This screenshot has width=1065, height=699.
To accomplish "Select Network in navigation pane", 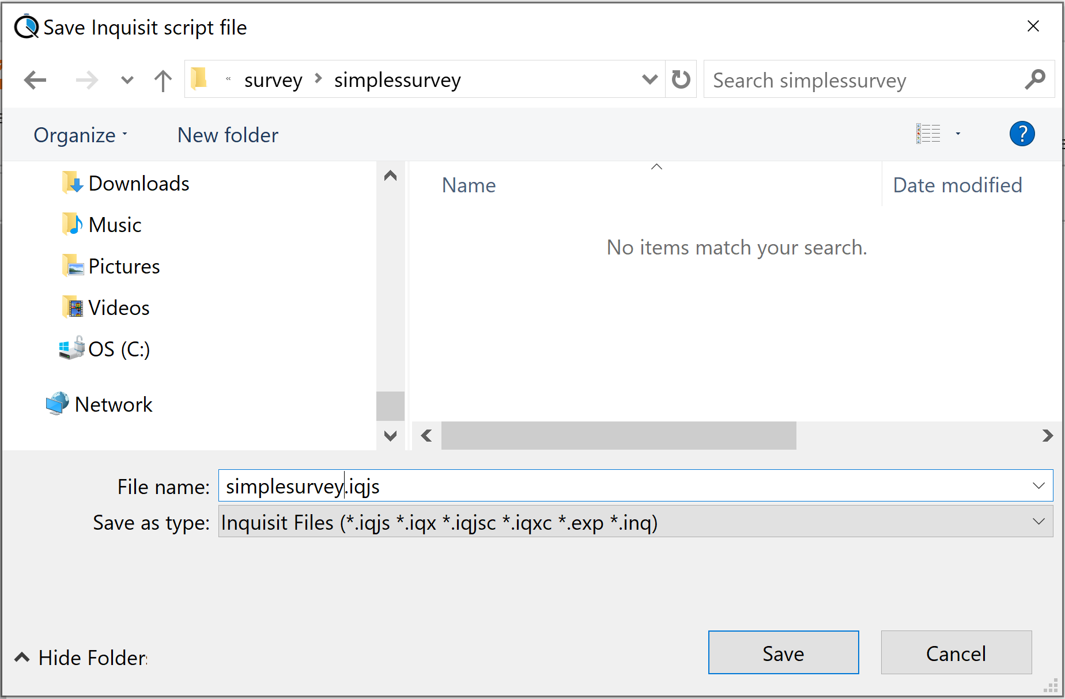I will (113, 405).
